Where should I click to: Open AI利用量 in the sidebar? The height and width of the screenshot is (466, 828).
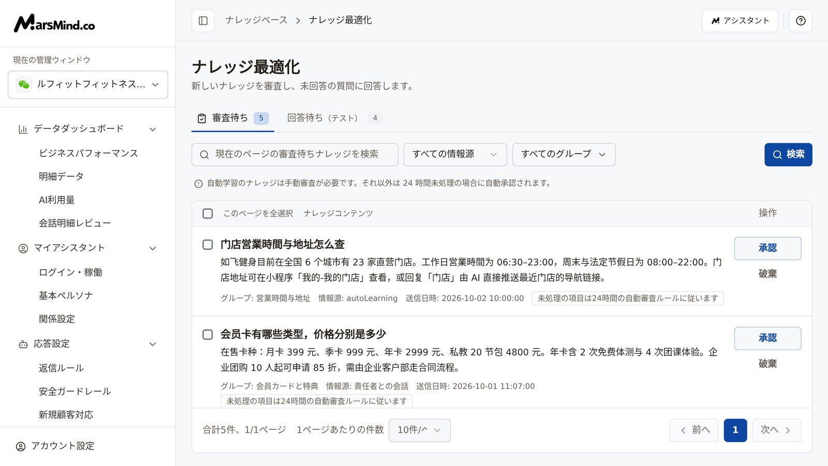[57, 200]
